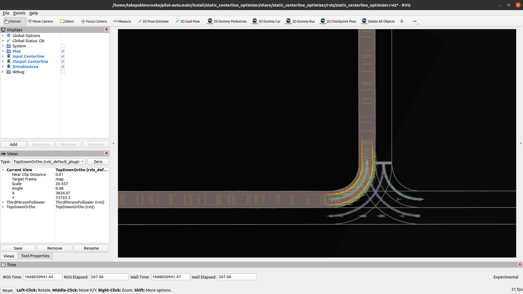Click the ROS Time field

pos(43,277)
